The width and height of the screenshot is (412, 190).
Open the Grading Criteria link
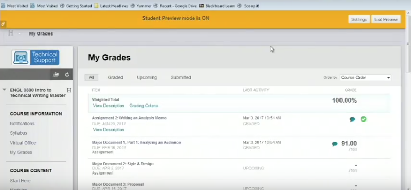click(x=144, y=106)
